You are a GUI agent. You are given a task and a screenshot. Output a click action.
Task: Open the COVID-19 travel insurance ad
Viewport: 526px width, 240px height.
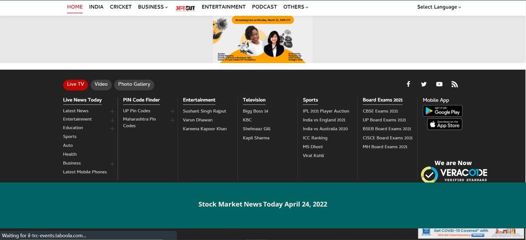pos(471,233)
